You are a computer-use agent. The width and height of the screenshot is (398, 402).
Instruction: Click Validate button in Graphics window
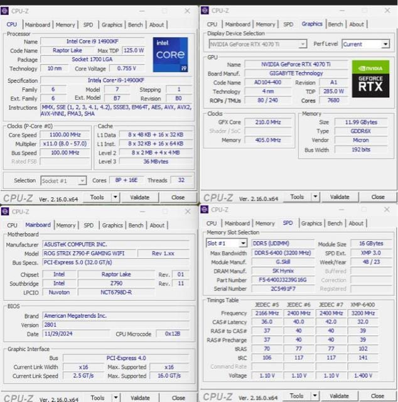click(x=340, y=197)
